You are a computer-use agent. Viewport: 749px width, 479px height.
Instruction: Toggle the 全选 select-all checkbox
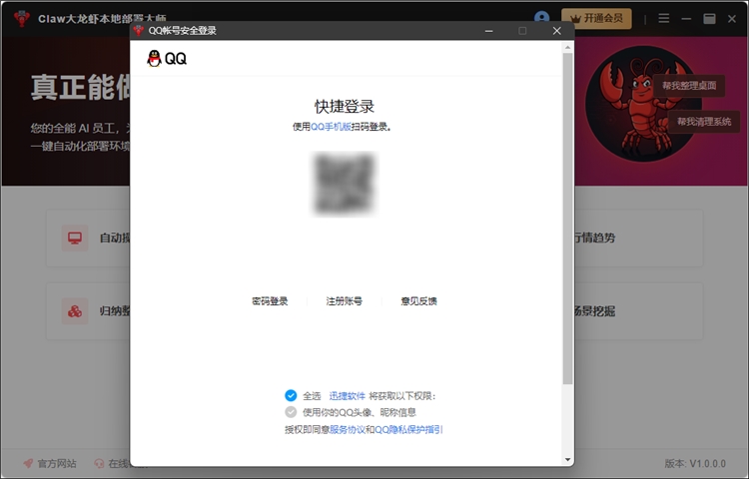tap(291, 395)
